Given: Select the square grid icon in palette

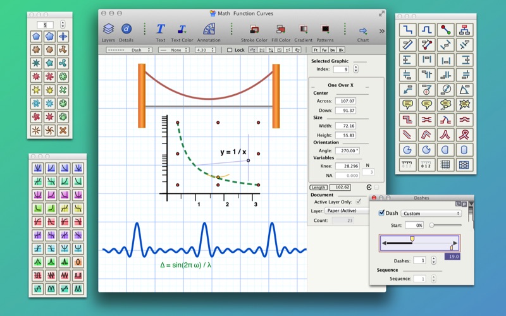Looking at the screenshot, I should pyautogui.click(x=446, y=165).
